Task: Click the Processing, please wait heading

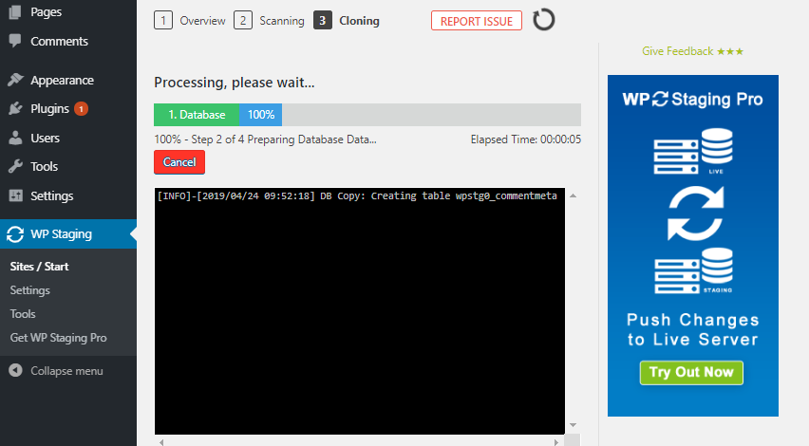Action: (235, 83)
